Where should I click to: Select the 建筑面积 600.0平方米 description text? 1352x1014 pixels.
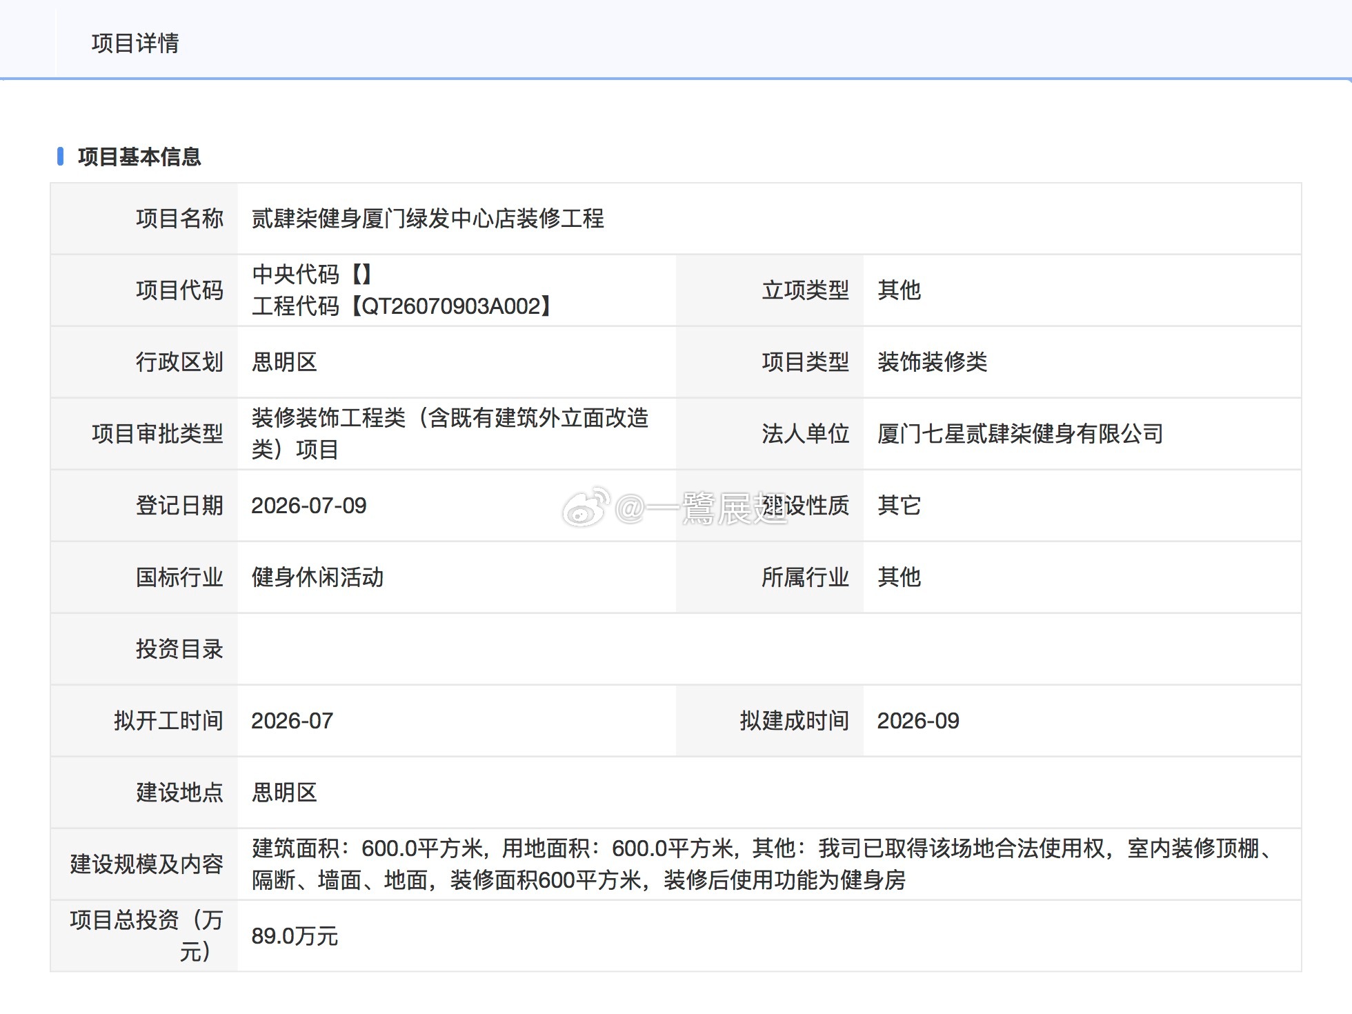[x=763, y=864]
